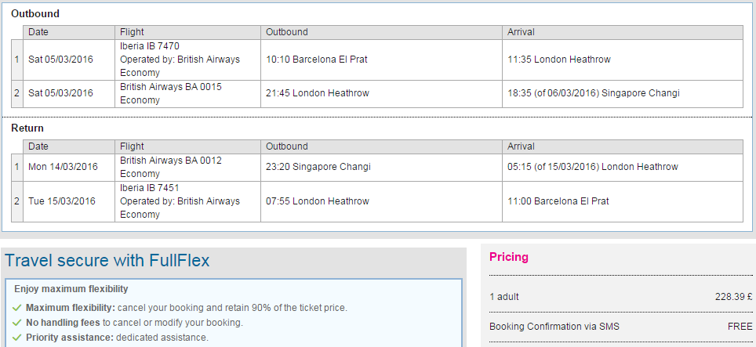The height and width of the screenshot is (347, 756).
Task: Click the Pricing section heading
Action: [509, 257]
